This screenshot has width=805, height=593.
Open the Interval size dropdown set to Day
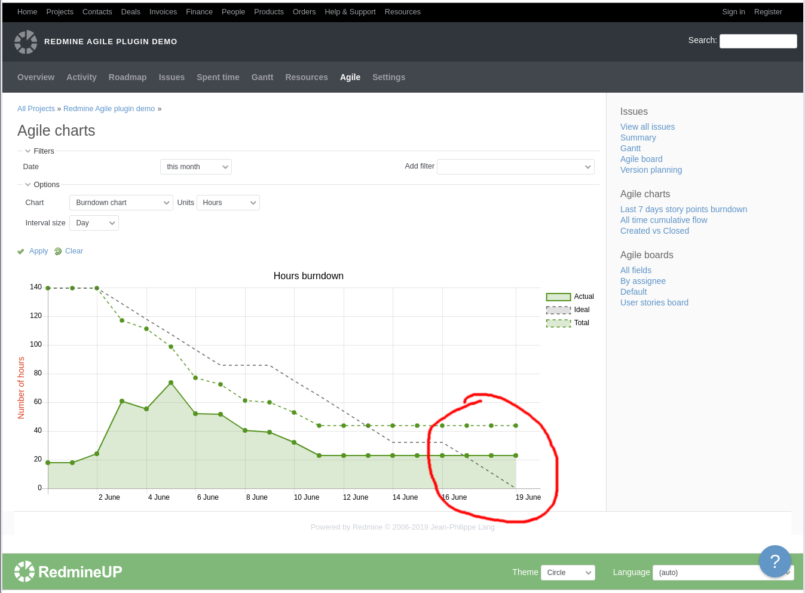[x=94, y=223]
